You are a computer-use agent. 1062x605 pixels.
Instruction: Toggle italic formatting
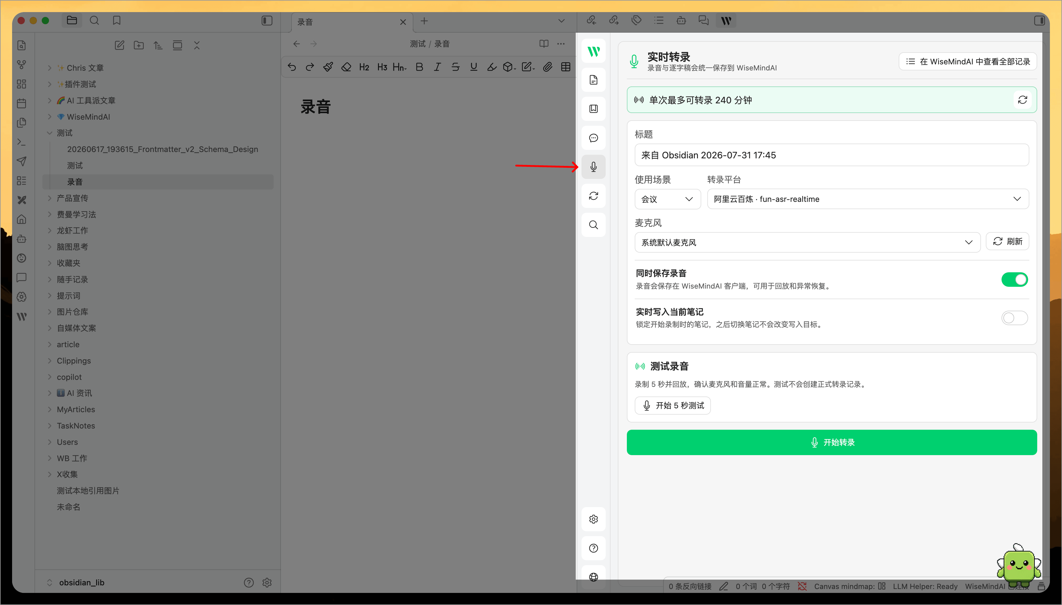point(437,67)
